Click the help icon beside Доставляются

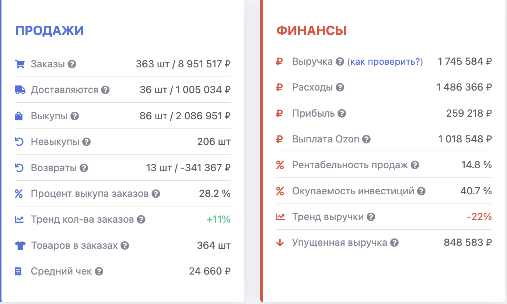pos(105,90)
